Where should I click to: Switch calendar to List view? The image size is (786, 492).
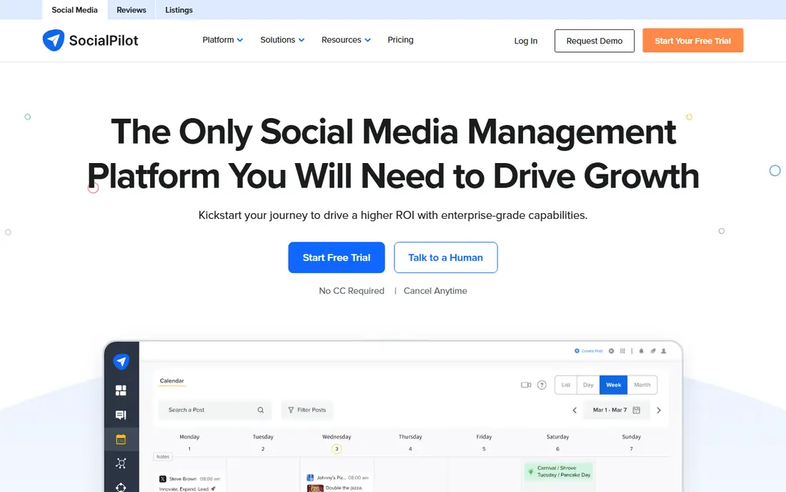[566, 385]
